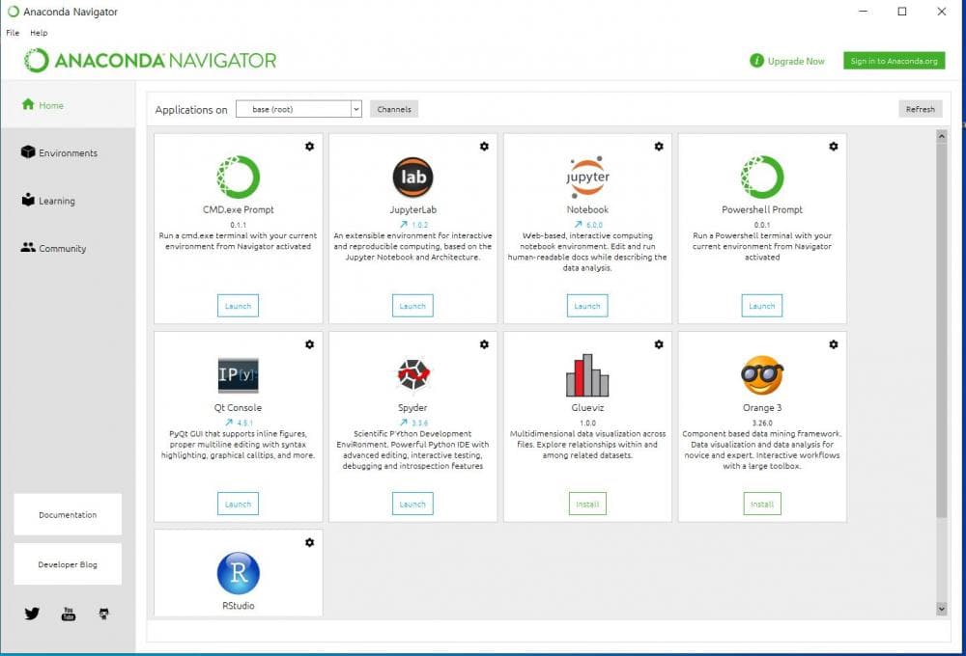This screenshot has height=656, width=966.
Task: Open the File menu
Action: (x=13, y=33)
